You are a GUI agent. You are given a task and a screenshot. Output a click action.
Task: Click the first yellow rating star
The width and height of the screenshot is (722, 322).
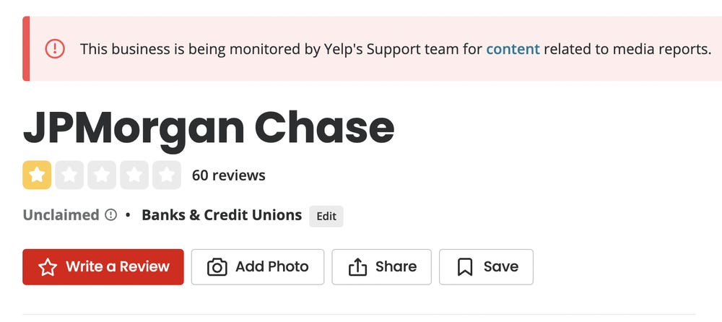(37, 175)
